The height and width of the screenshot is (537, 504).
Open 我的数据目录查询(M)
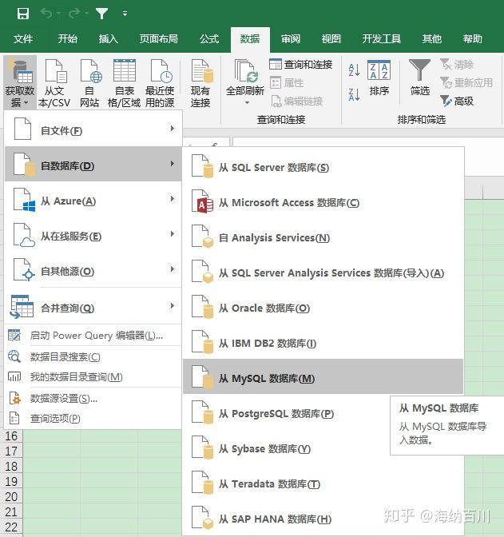point(93,376)
